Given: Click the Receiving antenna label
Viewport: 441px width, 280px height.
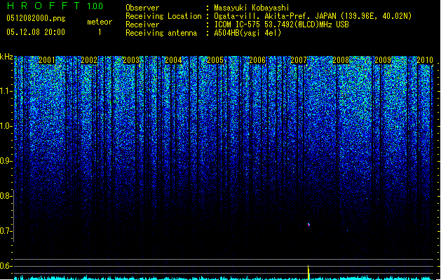Looking at the screenshot, I should [x=161, y=33].
